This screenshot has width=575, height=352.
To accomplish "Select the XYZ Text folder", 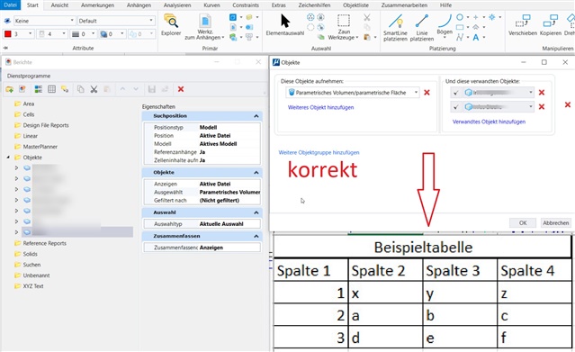I will point(33,286).
